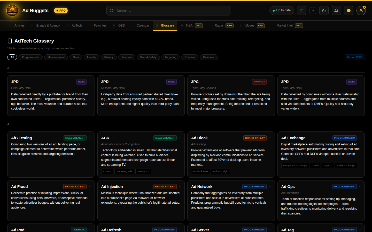Click the AdTech Glossary book icon
The height and width of the screenshot is (232, 372).
tap(10, 41)
